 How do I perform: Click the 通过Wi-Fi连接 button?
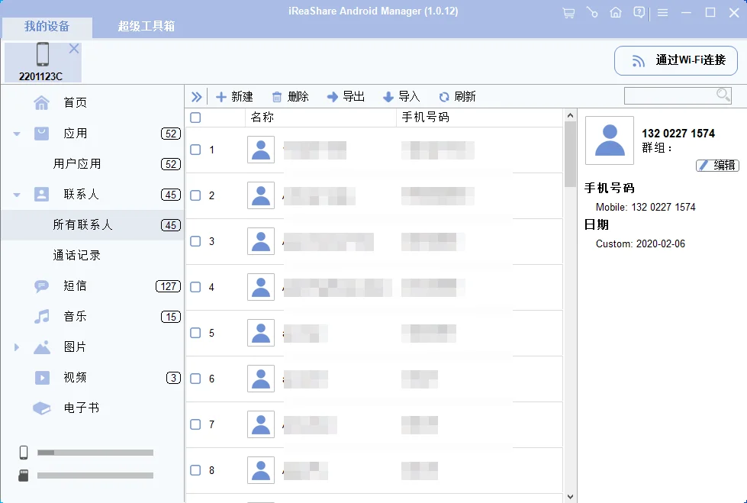click(675, 61)
